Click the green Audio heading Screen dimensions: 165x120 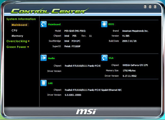click(x=51, y=58)
